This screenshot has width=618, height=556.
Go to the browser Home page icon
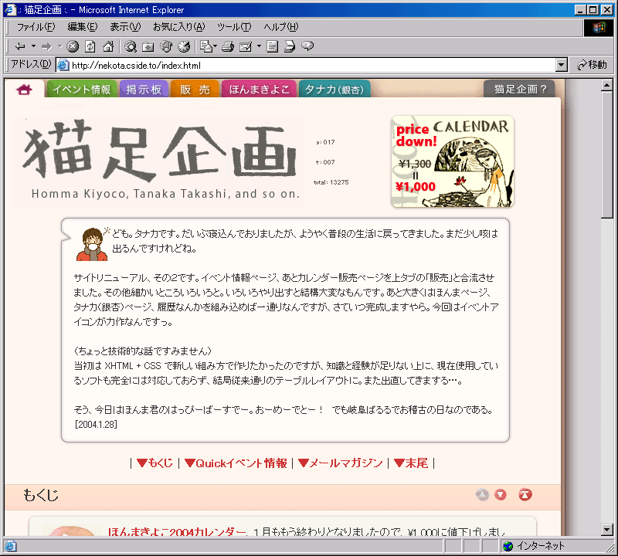(108, 46)
